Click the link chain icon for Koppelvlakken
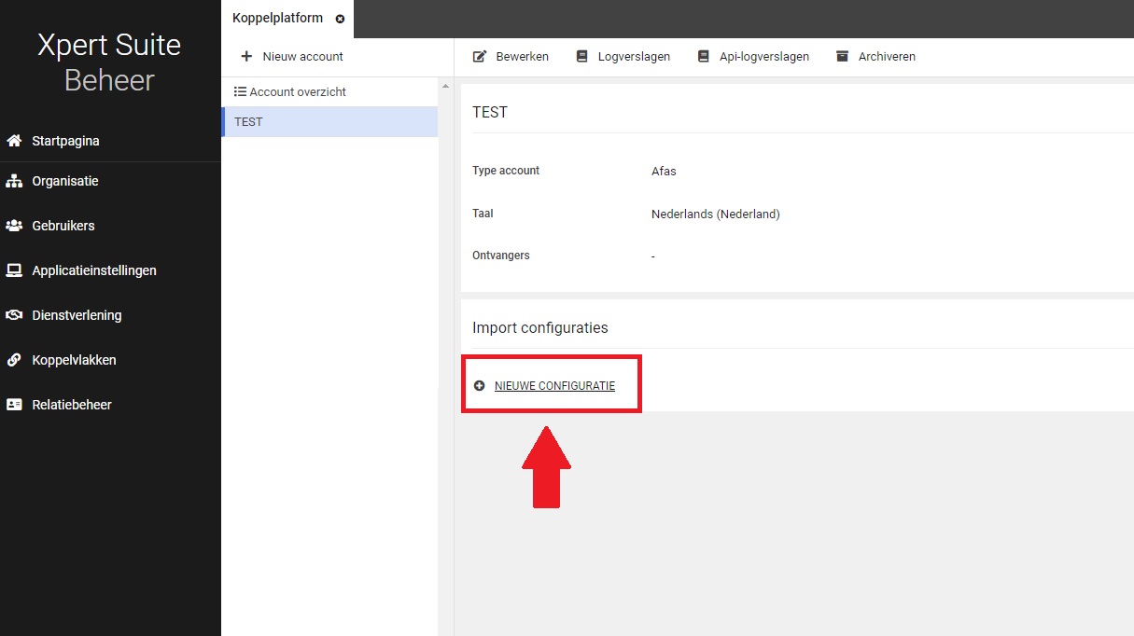This screenshot has height=636, width=1134. [14, 360]
